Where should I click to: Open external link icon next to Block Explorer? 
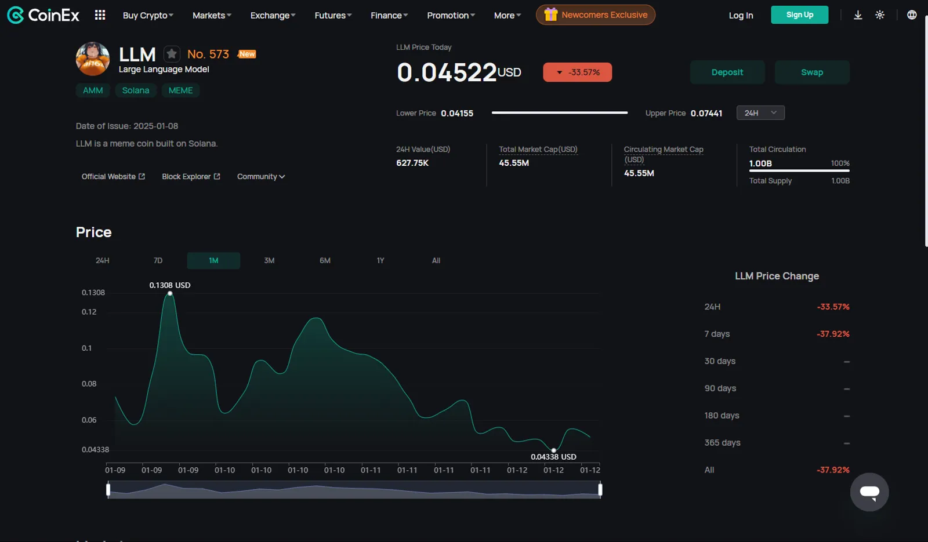coord(217,176)
